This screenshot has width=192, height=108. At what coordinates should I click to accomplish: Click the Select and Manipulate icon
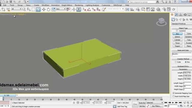coord(74,9)
